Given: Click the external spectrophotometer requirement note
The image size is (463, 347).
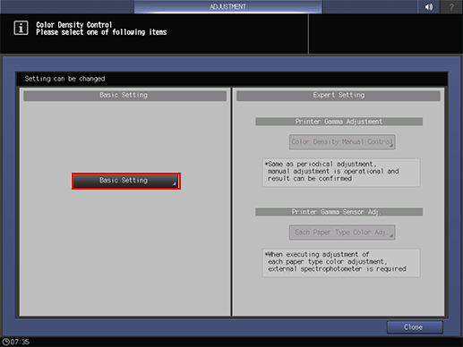Looking at the screenshot, I should (341, 263).
